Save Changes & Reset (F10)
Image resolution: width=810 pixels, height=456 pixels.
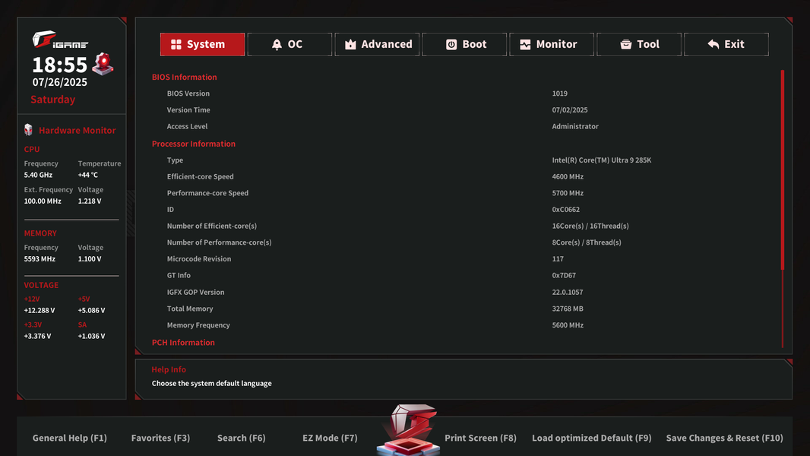coord(724,438)
